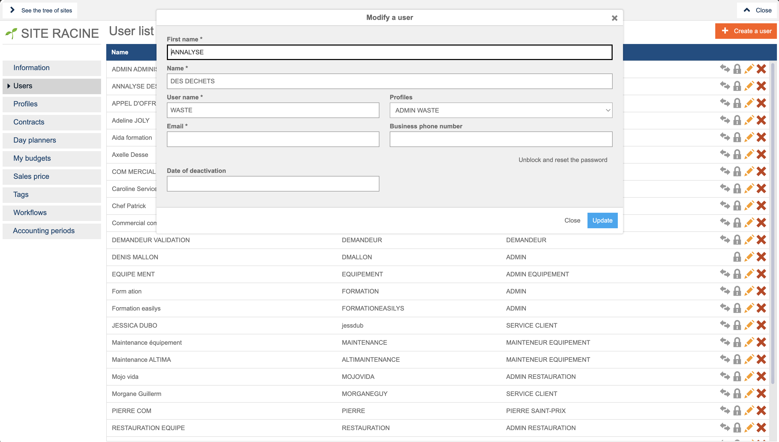Click the pencil edit icon for ADMIN ADMINIS row
This screenshot has height=442, width=779.
pyautogui.click(x=749, y=69)
